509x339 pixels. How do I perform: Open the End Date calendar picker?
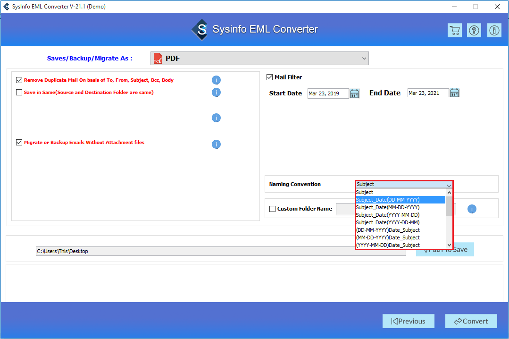click(x=454, y=93)
